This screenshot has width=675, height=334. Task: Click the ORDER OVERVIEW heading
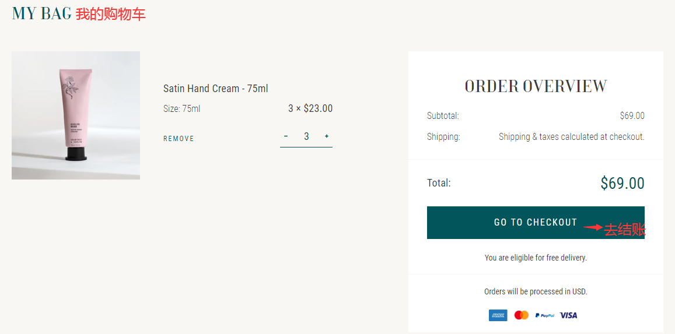[x=536, y=86]
